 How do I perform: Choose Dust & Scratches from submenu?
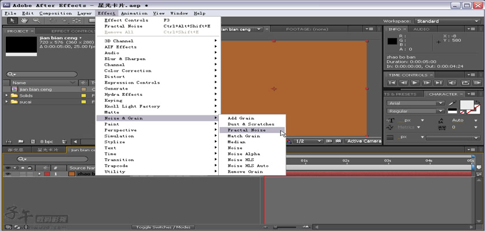252,124
